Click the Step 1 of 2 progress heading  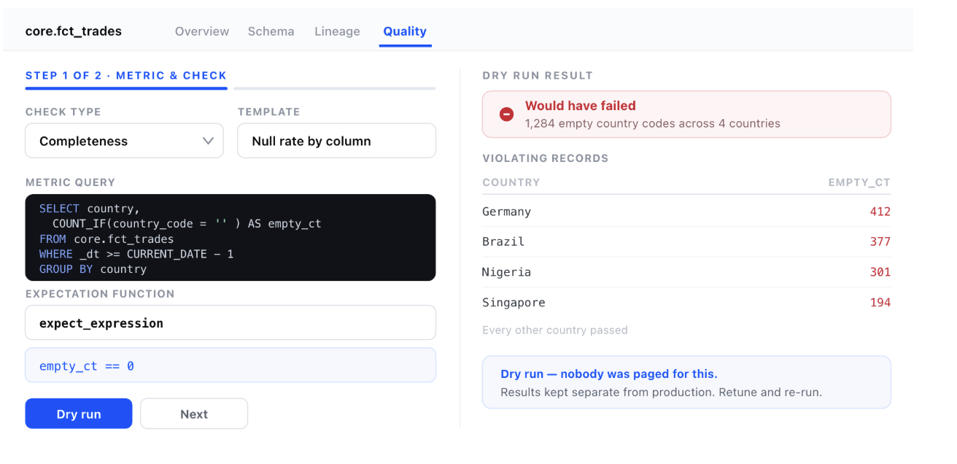(x=126, y=75)
